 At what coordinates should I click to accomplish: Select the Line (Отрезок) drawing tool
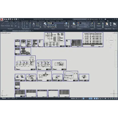pos(3,24)
